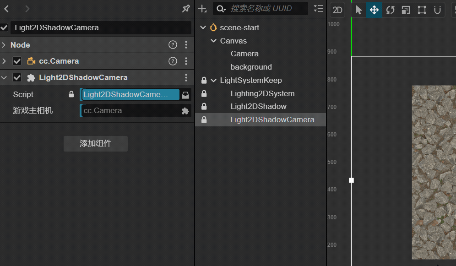This screenshot has width=456, height=266.
Task: Open Node section options menu
Action: (186, 45)
